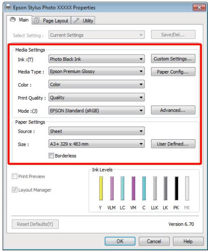This screenshot has height=252, width=208.
Task: Click the page icon on the Page Layout tab
Action: click(37, 20)
